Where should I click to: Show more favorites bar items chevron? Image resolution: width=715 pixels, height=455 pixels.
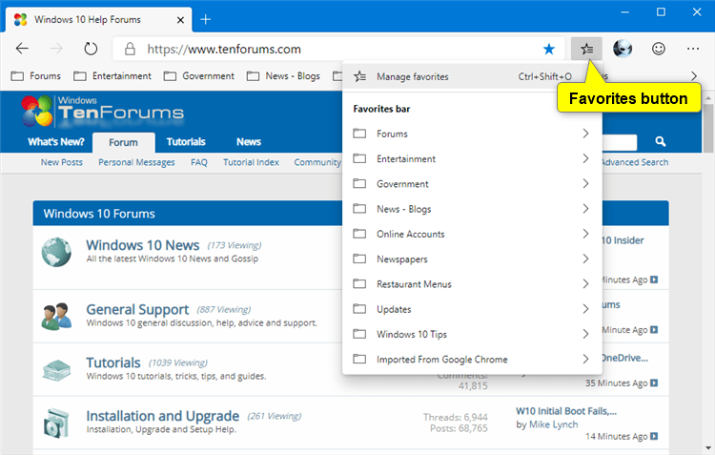point(694,75)
